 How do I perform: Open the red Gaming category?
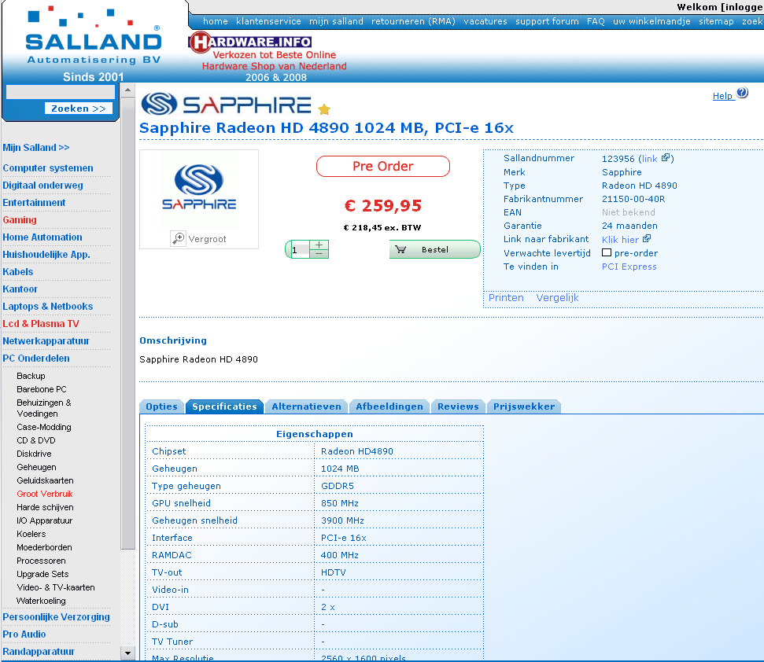coord(20,220)
